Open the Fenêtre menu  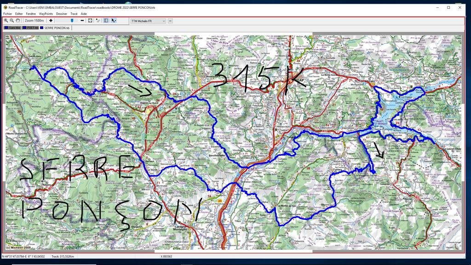(31, 14)
